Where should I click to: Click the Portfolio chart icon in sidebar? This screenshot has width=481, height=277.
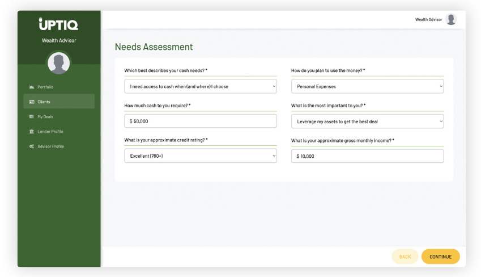tap(31, 87)
